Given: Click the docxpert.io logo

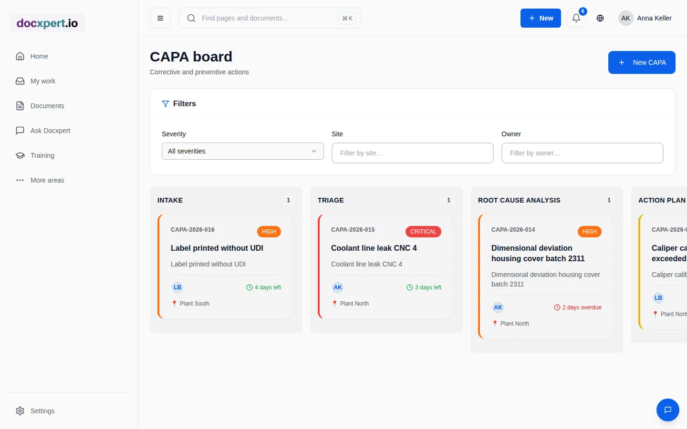Looking at the screenshot, I should 47,23.
